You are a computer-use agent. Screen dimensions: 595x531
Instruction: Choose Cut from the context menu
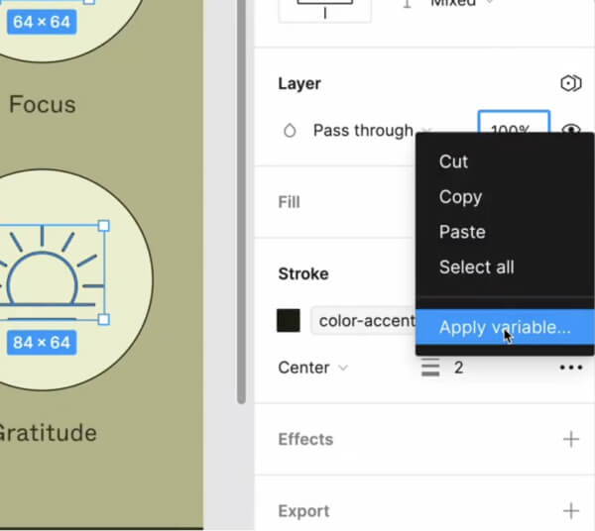454,161
